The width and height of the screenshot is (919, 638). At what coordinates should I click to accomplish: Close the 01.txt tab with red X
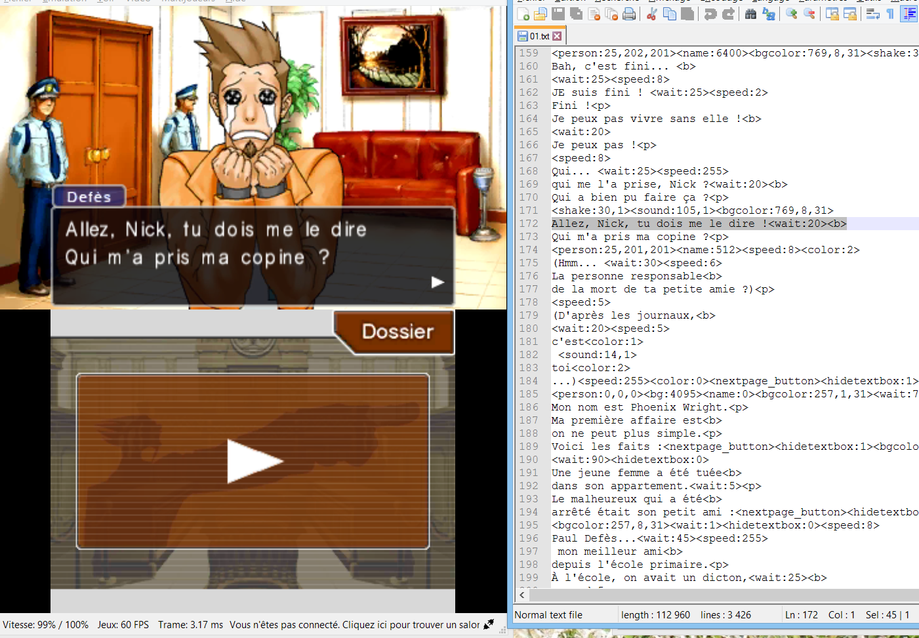[x=557, y=36]
